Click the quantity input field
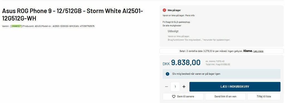The height and width of the screenshot is (103, 285). tap(175, 87)
